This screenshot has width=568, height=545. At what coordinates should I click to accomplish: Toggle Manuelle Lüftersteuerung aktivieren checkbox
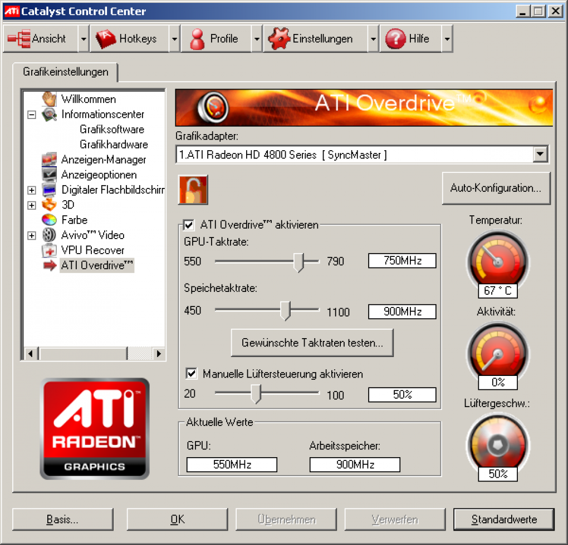click(191, 373)
